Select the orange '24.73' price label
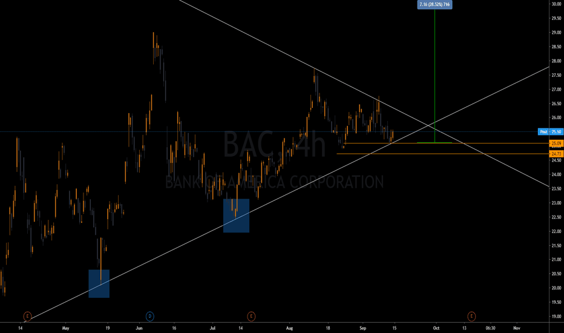The image size is (564, 333). (x=557, y=154)
